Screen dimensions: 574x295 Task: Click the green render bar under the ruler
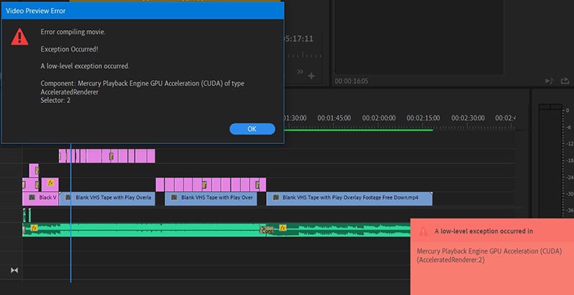(x=358, y=130)
